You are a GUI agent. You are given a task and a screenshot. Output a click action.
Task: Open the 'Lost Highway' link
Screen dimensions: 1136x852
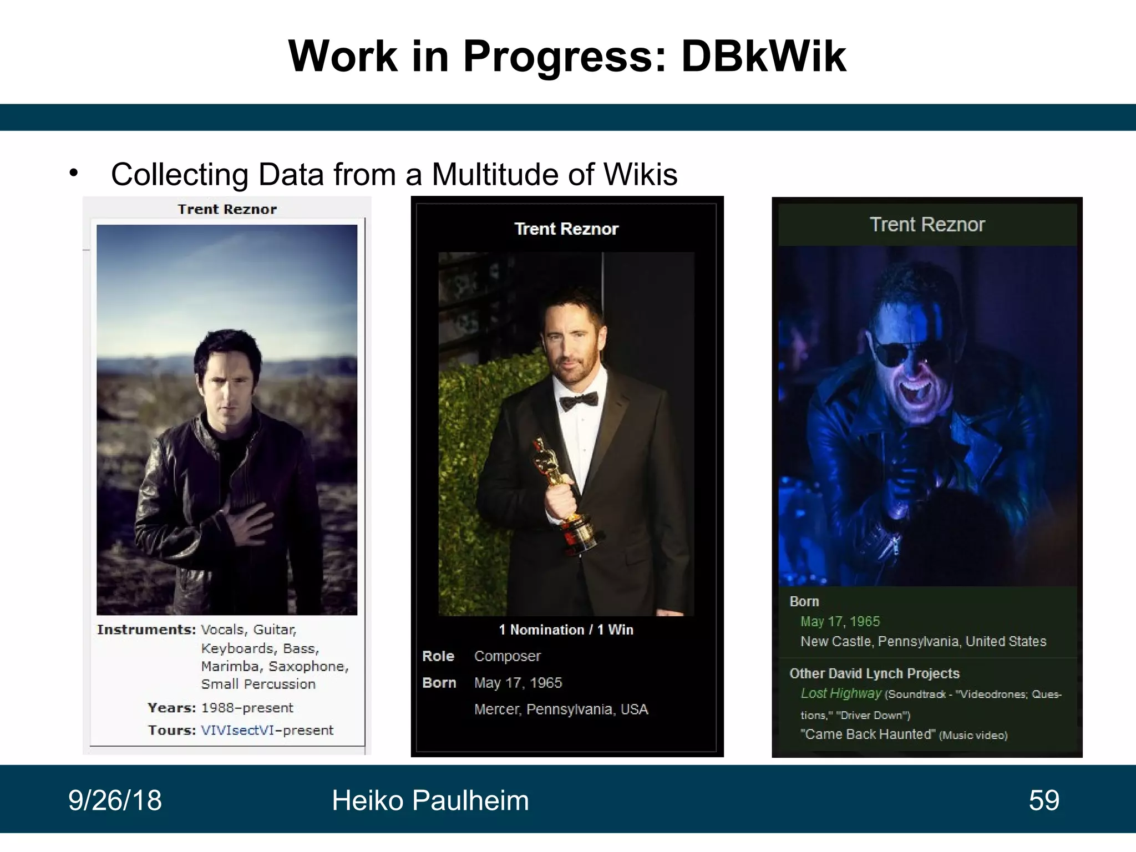tap(841, 693)
